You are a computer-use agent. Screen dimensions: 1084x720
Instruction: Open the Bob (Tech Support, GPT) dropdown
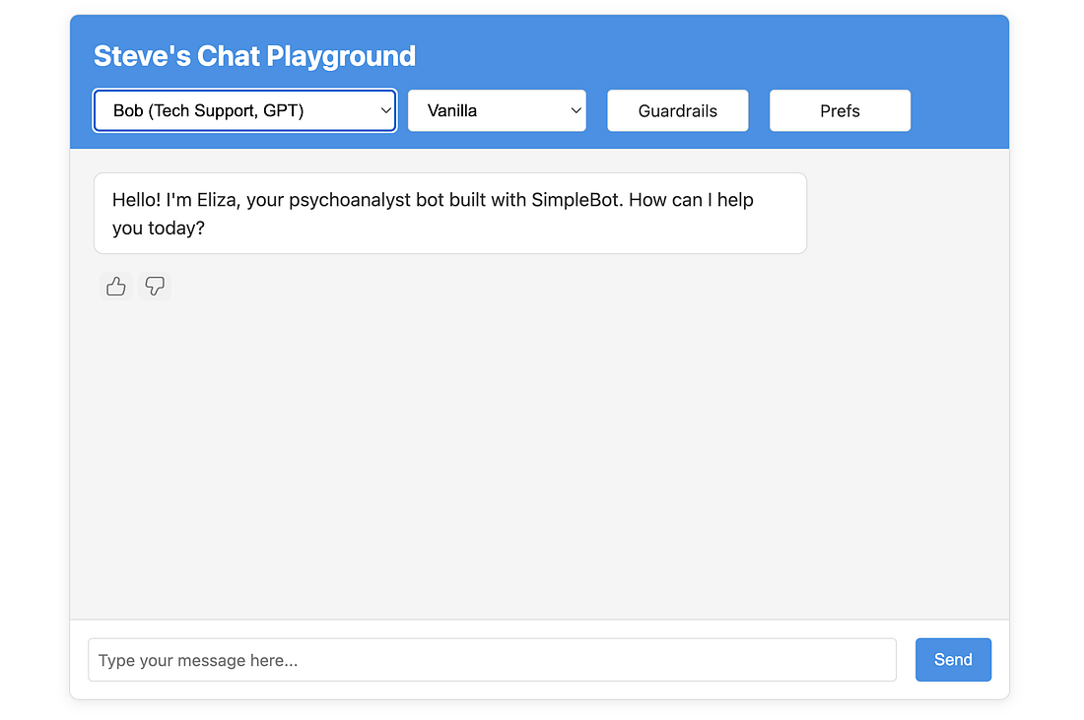244,110
